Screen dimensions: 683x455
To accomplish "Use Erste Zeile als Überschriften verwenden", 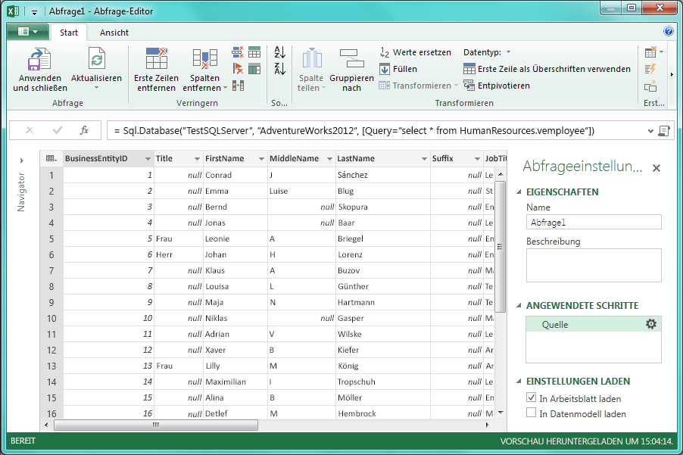I will click(x=547, y=69).
